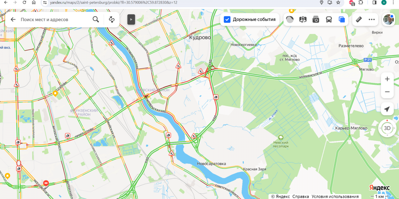Zoom out with the minus button

(387, 92)
